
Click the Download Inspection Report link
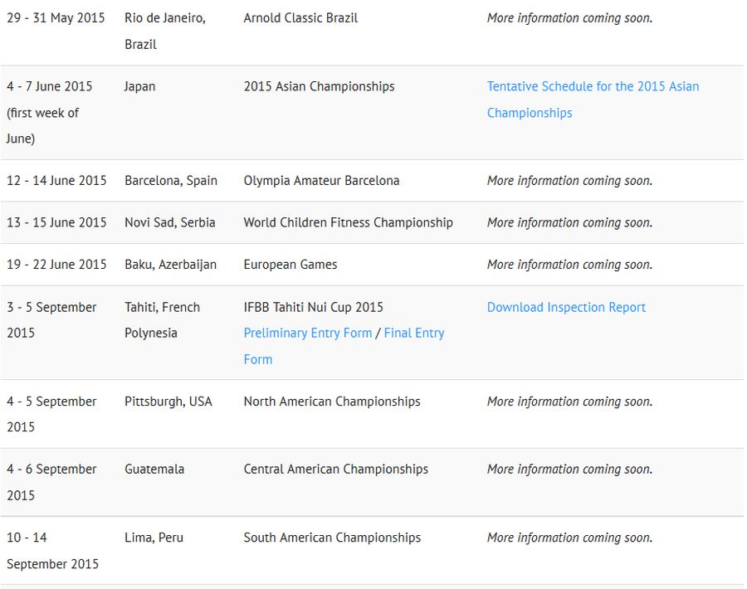click(566, 308)
